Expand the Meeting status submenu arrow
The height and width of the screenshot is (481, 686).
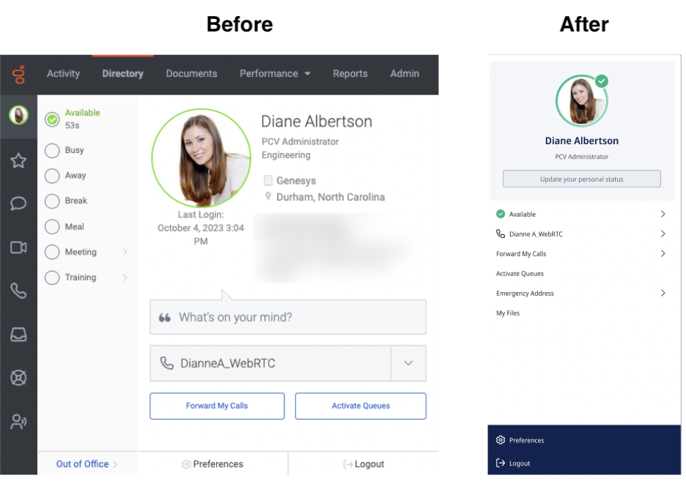pos(125,253)
